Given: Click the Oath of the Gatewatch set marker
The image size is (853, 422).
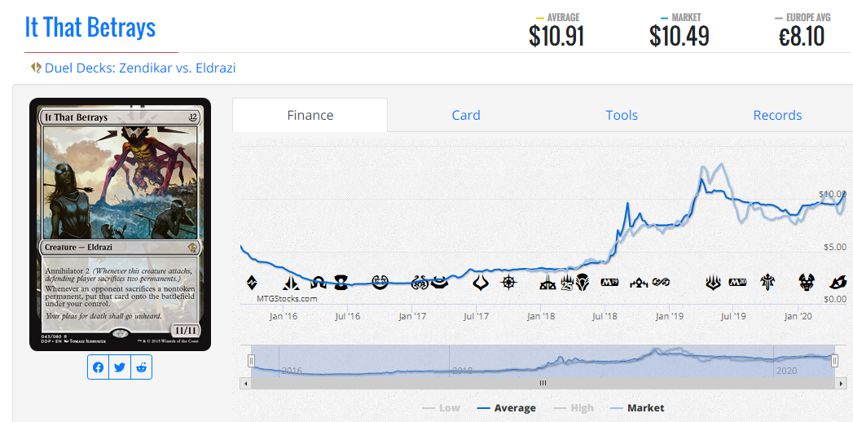Looking at the screenshot, I should click(x=290, y=282).
